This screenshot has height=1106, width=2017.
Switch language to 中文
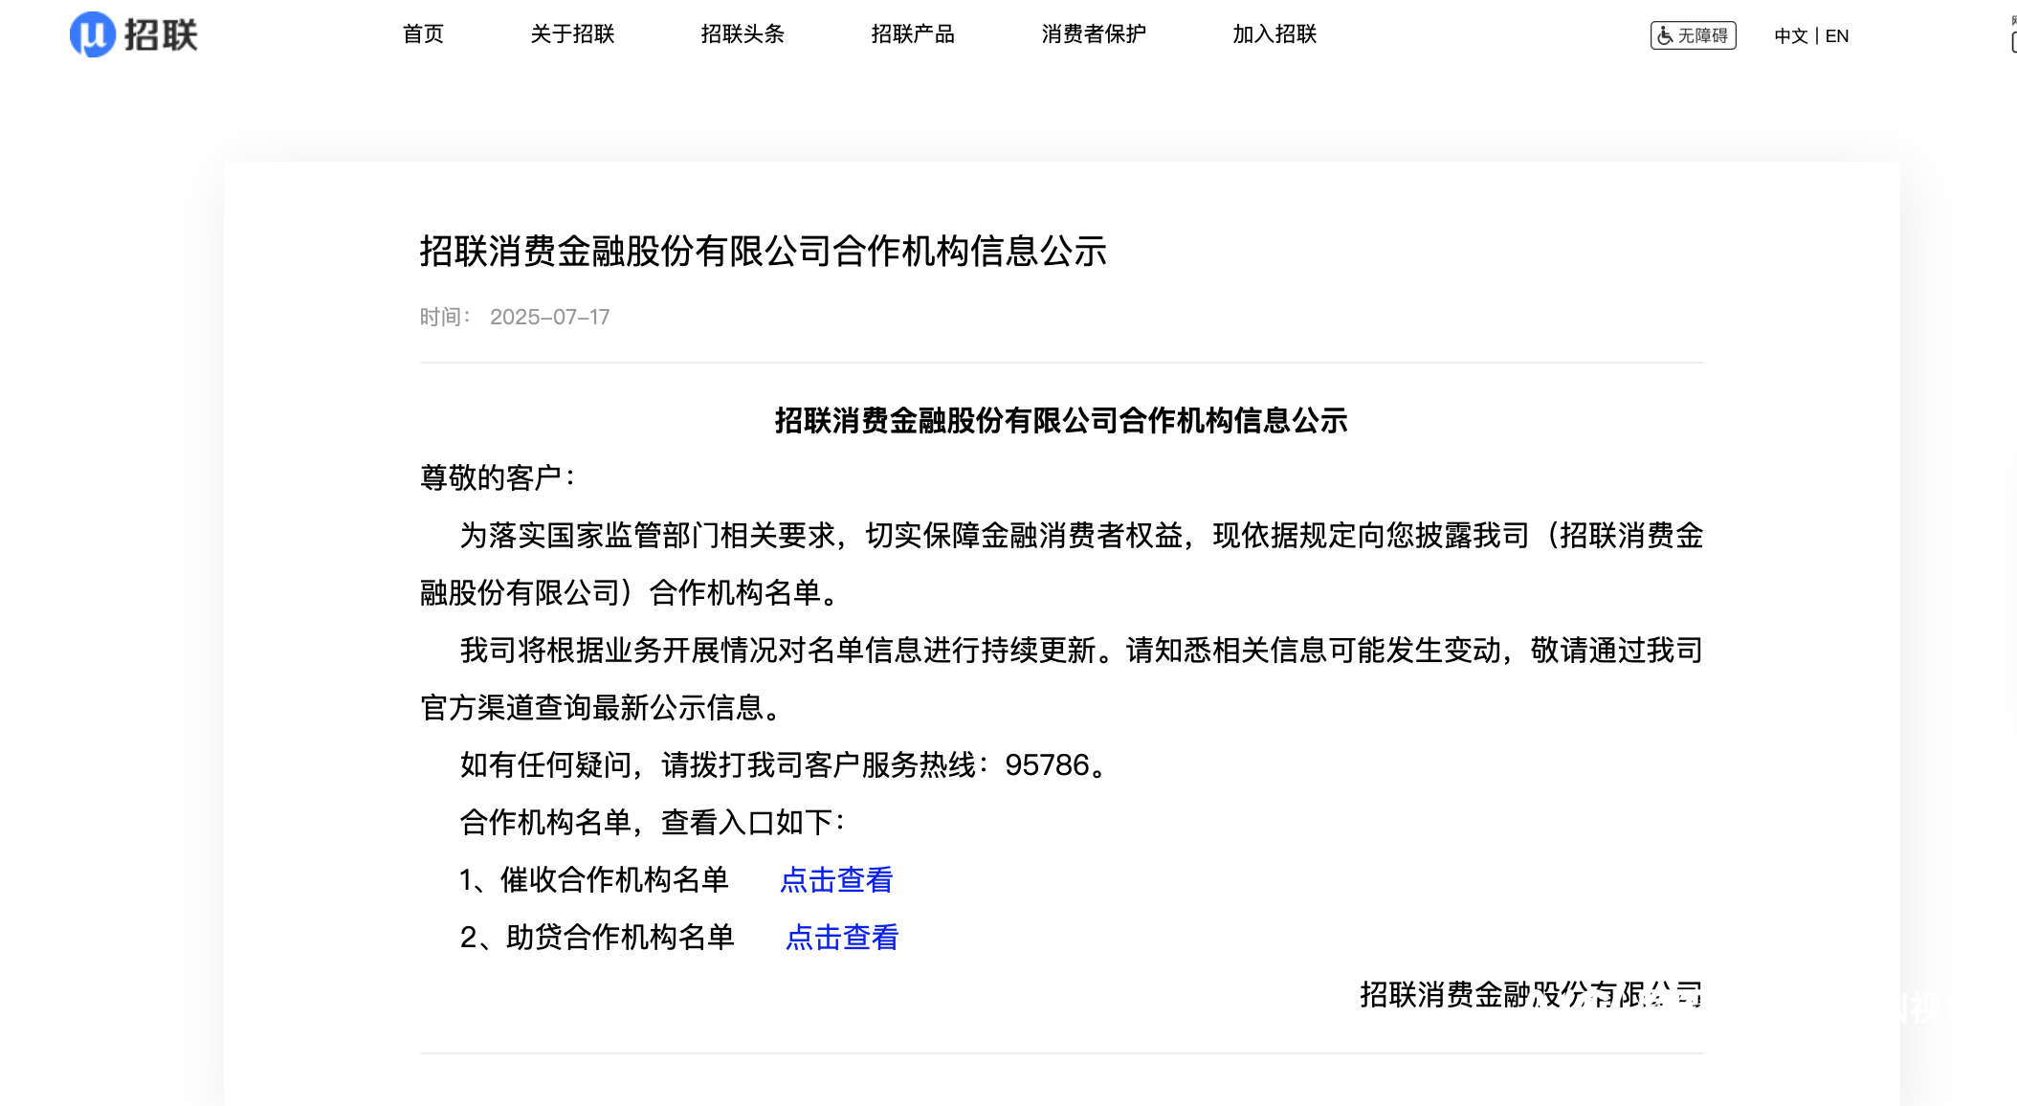point(1790,36)
